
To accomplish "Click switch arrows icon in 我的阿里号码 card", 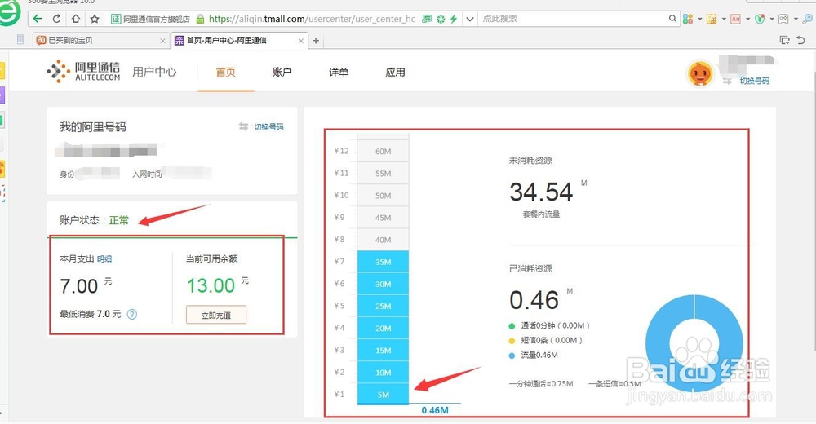I will coord(243,126).
